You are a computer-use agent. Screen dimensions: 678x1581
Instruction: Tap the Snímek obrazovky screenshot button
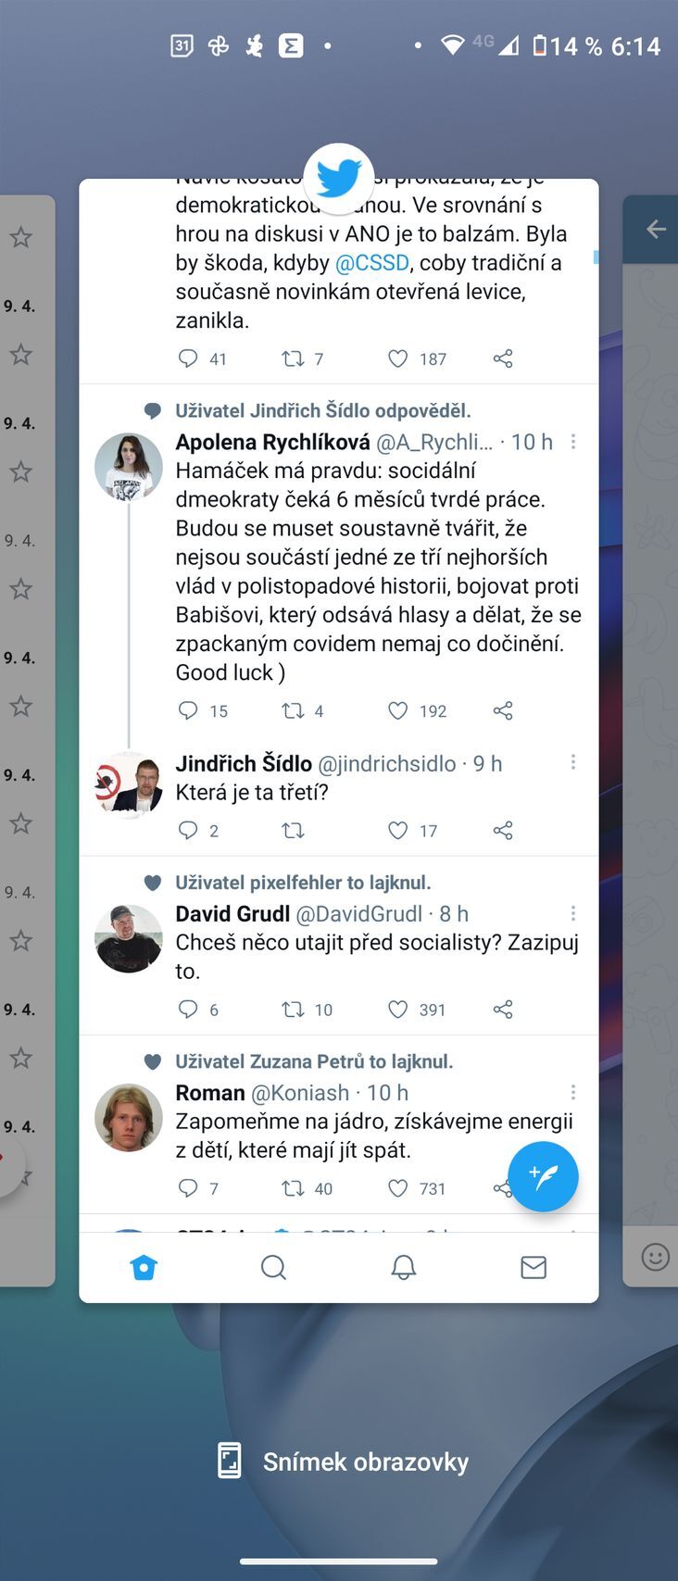point(343,1462)
